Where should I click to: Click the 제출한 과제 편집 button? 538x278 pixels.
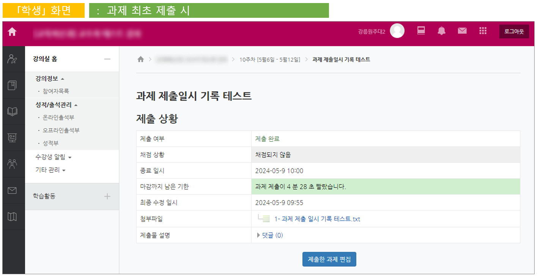coord(329,259)
